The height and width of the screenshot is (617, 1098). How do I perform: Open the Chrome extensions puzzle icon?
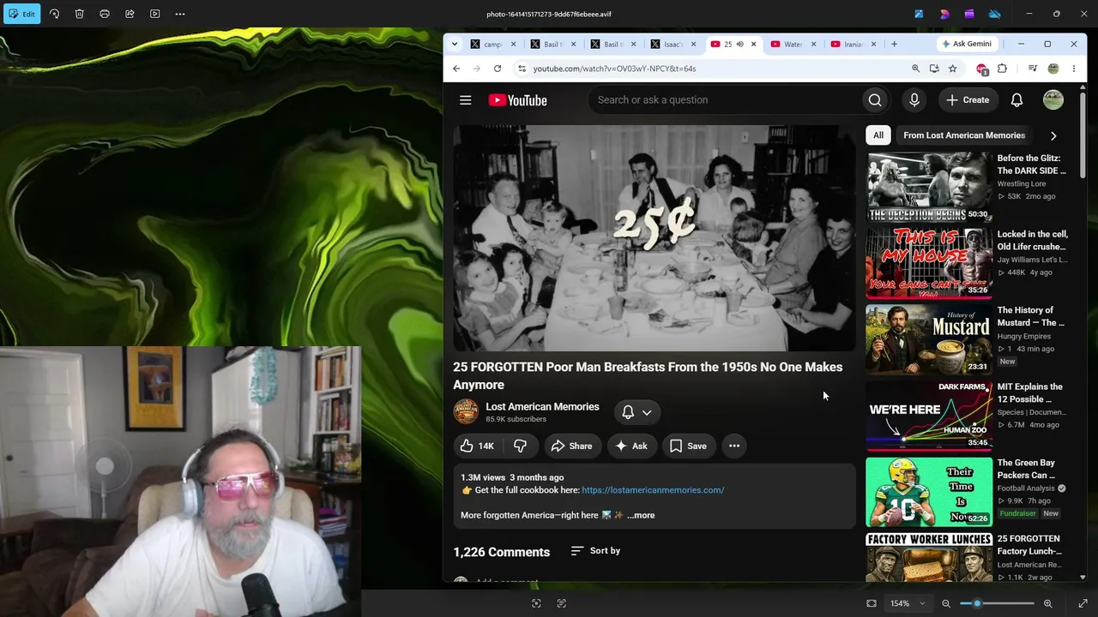(x=1002, y=69)
